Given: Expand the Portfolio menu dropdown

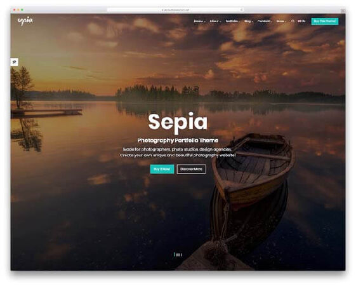Looking at the screenshot, I should pos(233,21).
